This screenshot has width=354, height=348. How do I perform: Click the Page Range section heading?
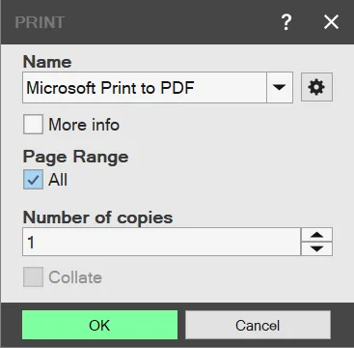point(76,157)
